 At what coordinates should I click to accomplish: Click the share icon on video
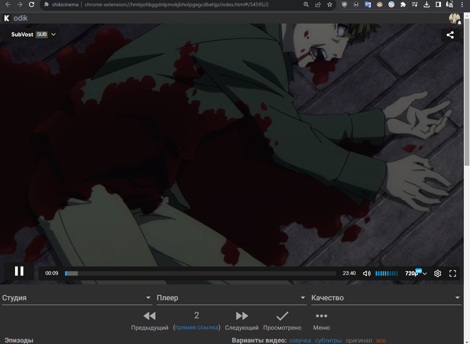450,35
